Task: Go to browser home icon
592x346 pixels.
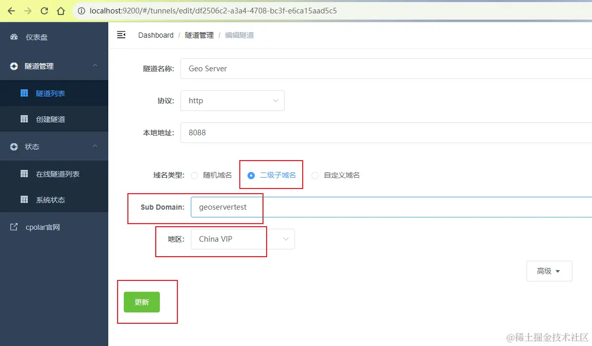Action: pos(61,11)
